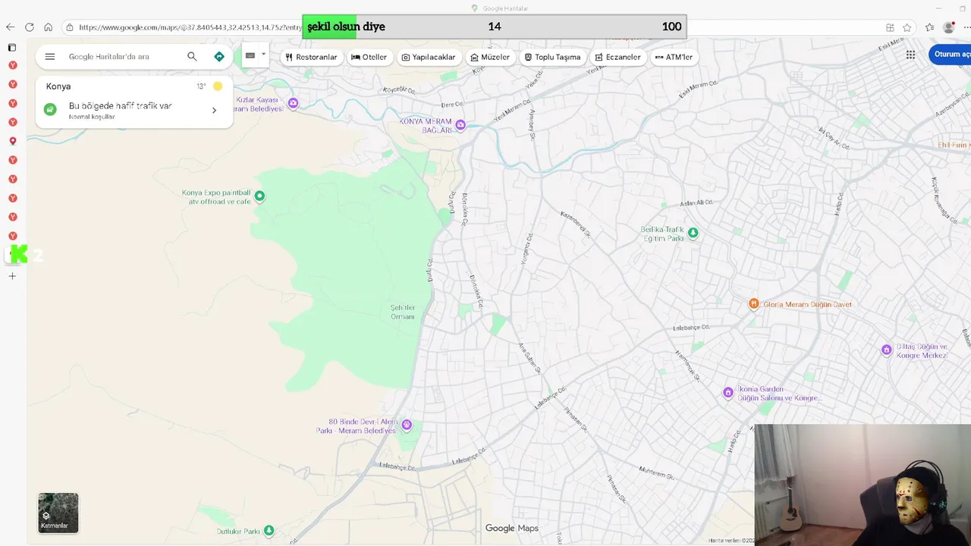Viewport: 971px width, 546px height.
Task: Show ATM'ler on the map
Action: click(674, 57)
